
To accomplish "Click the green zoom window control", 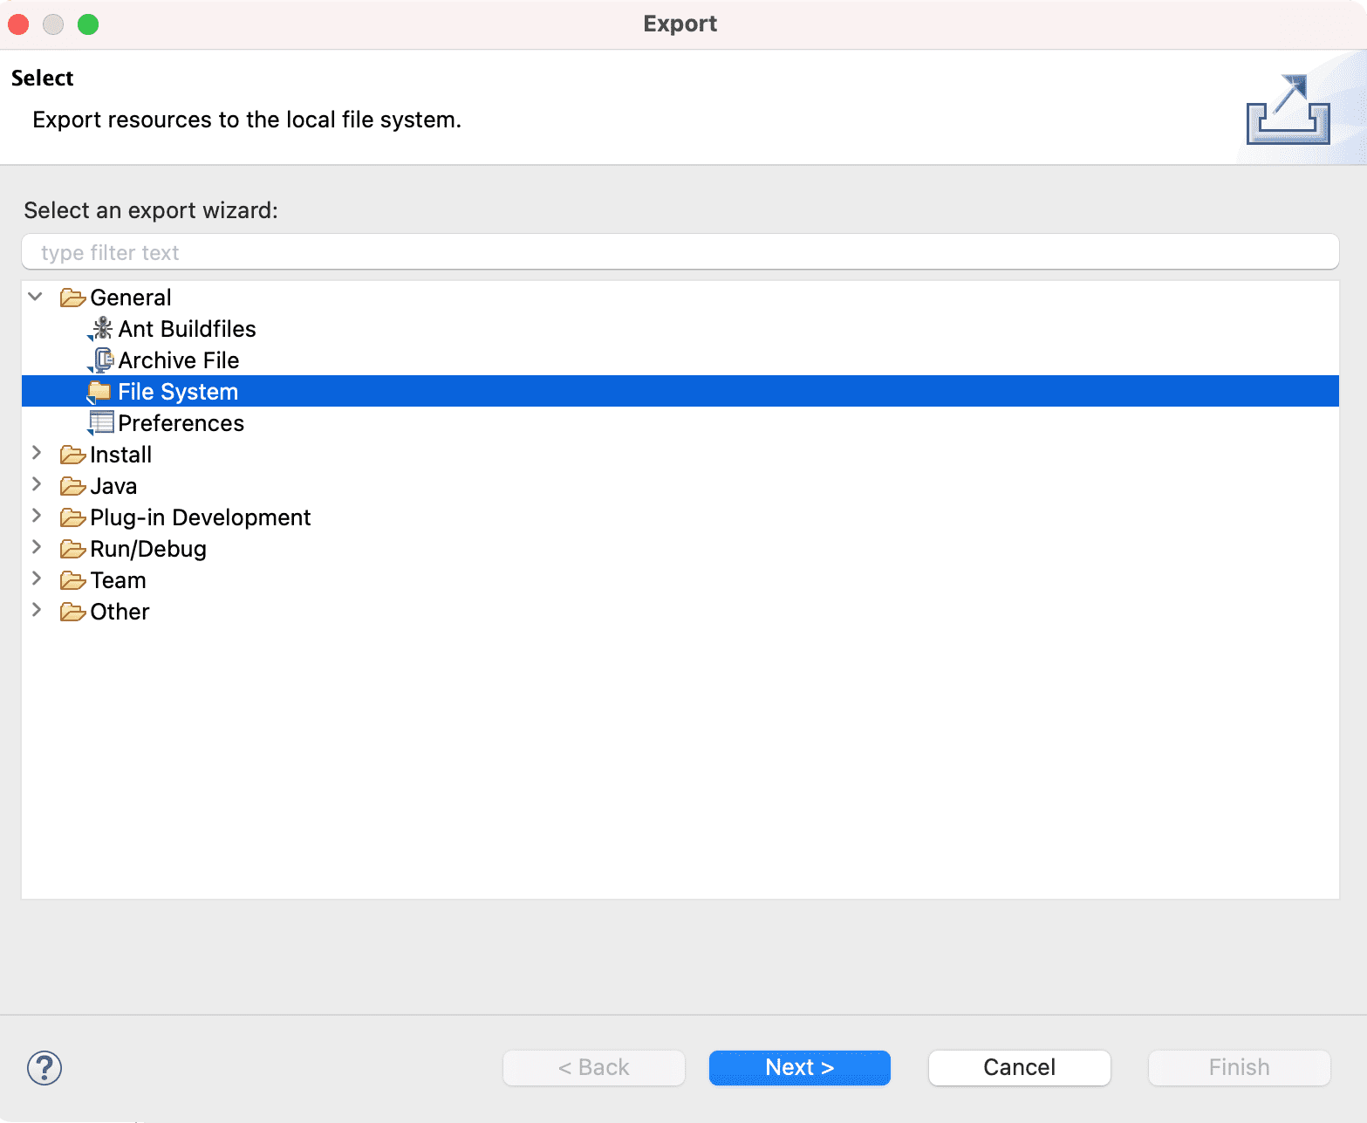I will (x=87, y=24).
